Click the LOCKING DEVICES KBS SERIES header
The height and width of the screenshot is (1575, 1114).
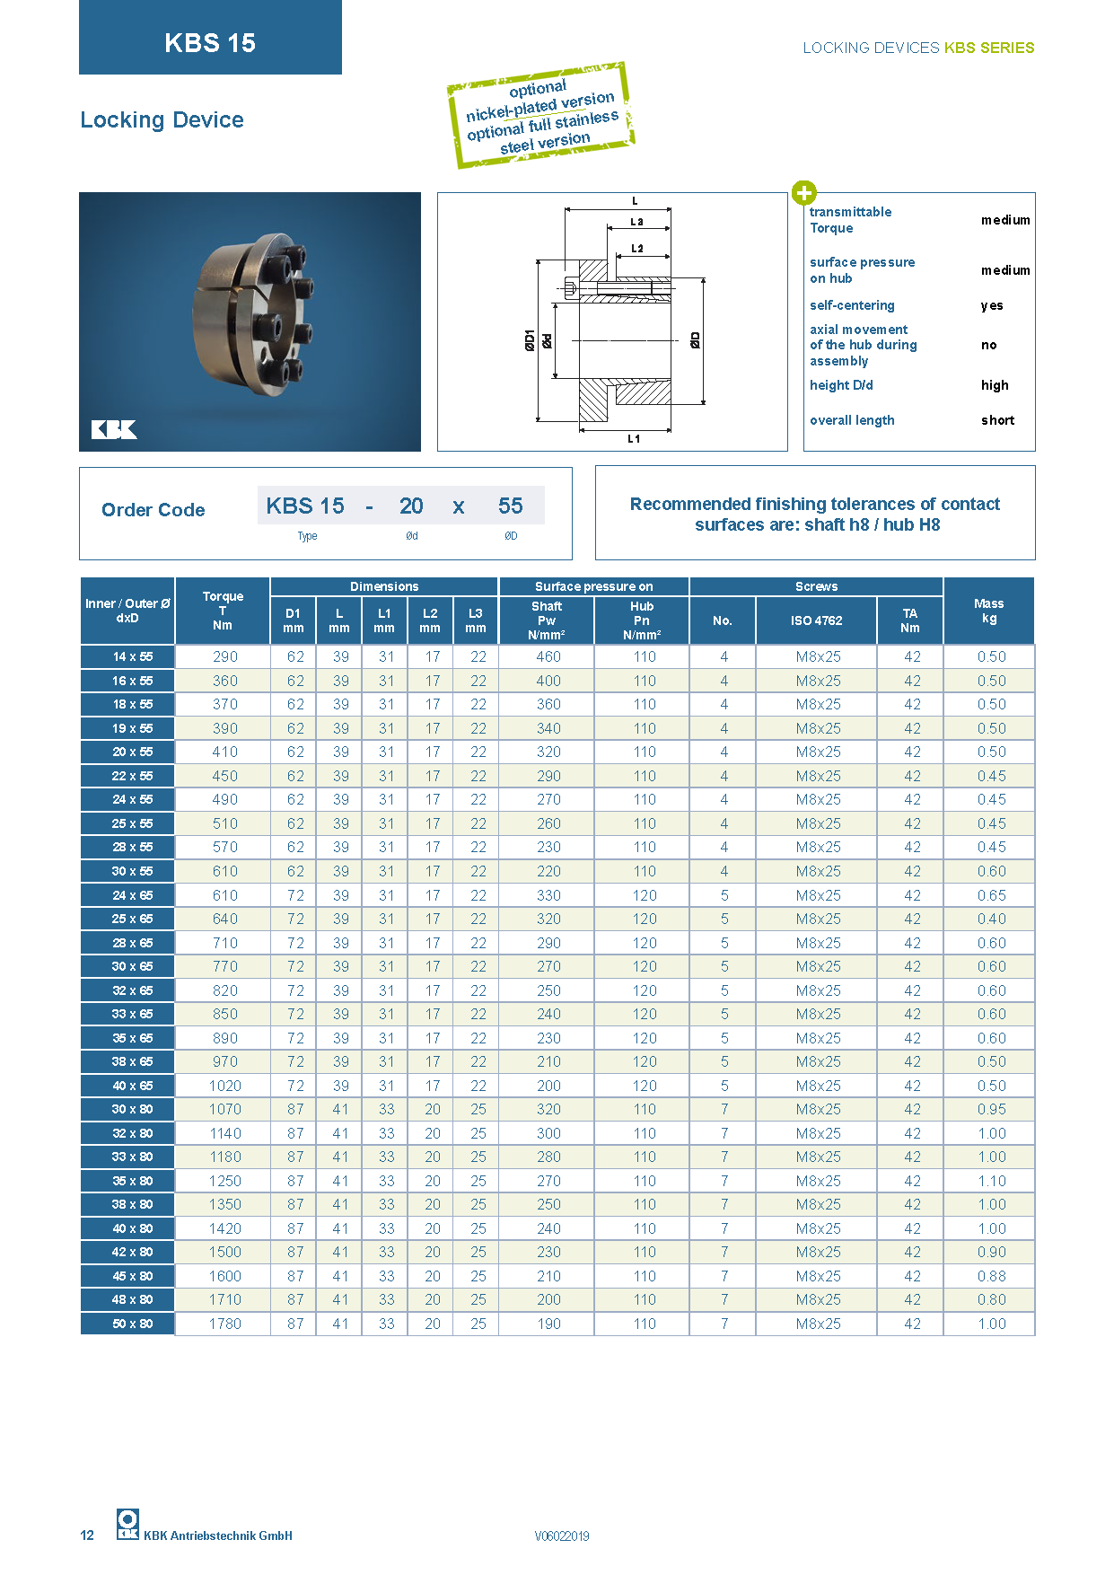(917, 48)
